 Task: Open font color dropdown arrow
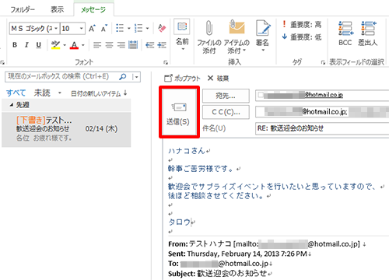point(83,45)
